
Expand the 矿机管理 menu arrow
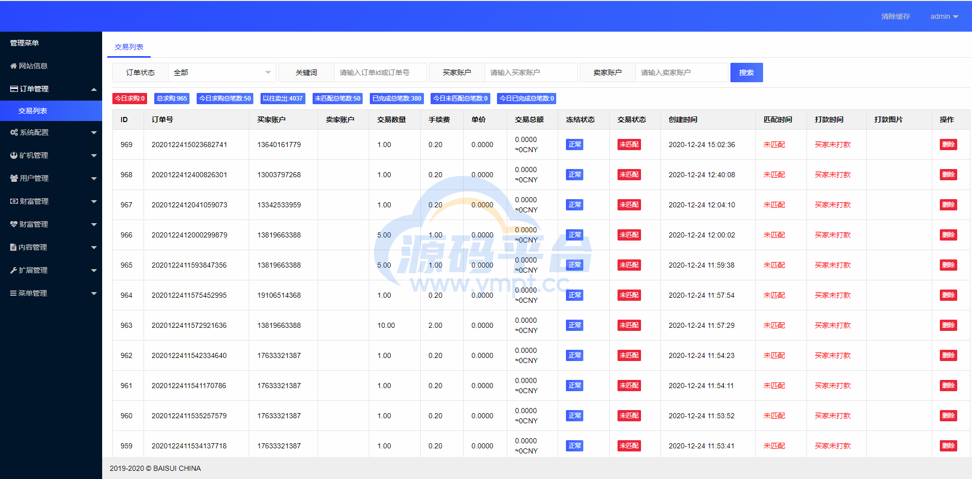(x=94, y=156)
